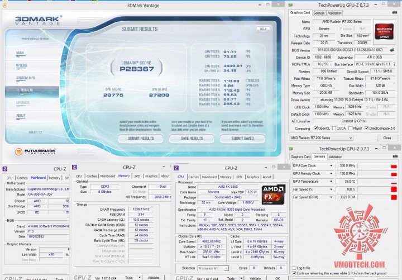402x280 pixels.
Task: Click the GPU Temperature value 36.0 °C
Action: click(x=347, y=182)
